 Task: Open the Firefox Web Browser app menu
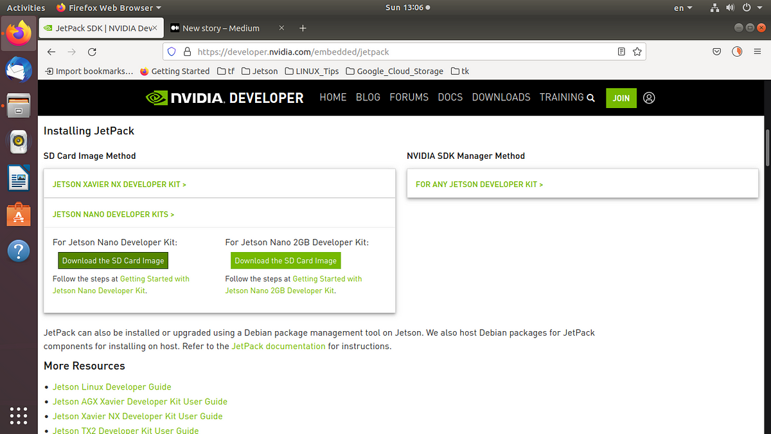pos(109,8)
